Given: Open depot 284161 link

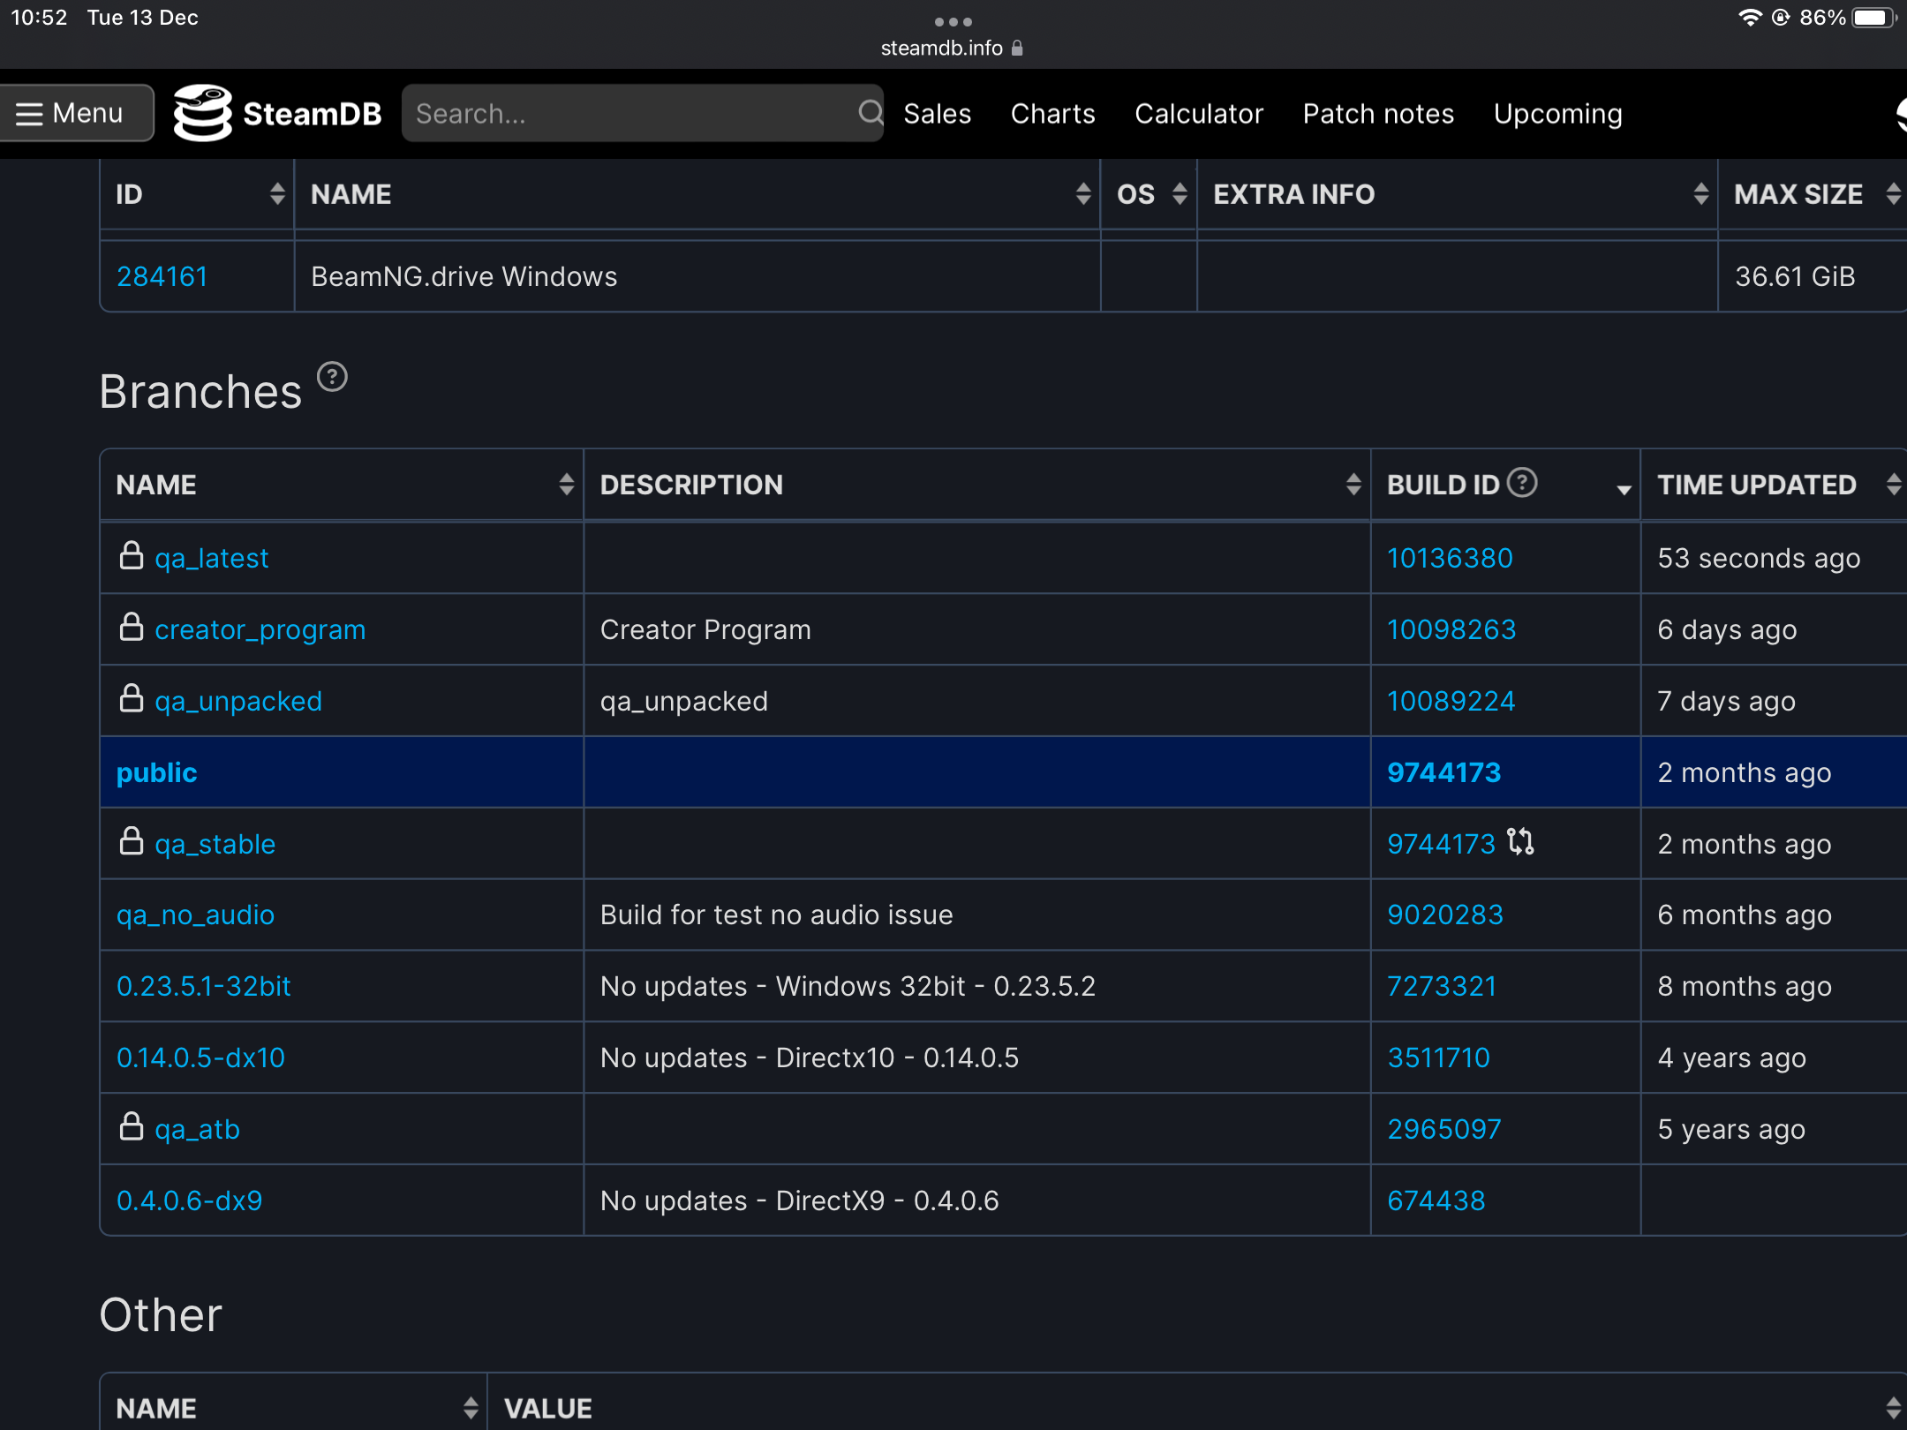Looking at the screenshot, I should click(162, 276).
